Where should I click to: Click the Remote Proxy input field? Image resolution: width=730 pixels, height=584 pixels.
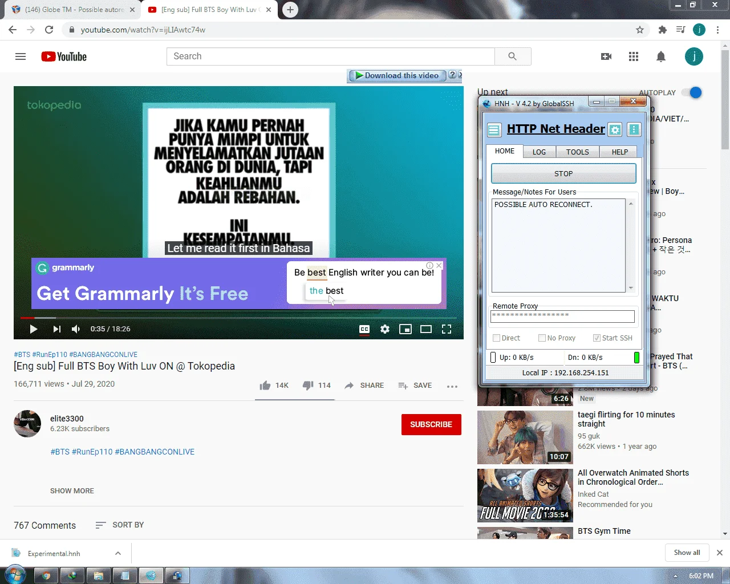click(x=563, y=316)
